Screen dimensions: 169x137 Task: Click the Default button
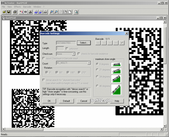(66, 101)
